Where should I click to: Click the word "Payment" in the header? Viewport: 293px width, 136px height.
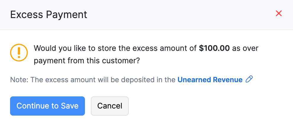(68, 14)
